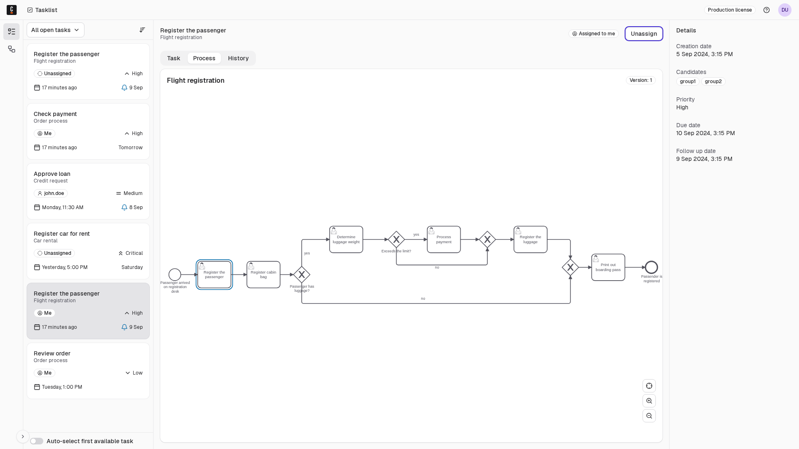Open the Approve loan task card
This screenshot has height=449, width=799.
click(88, 191)
